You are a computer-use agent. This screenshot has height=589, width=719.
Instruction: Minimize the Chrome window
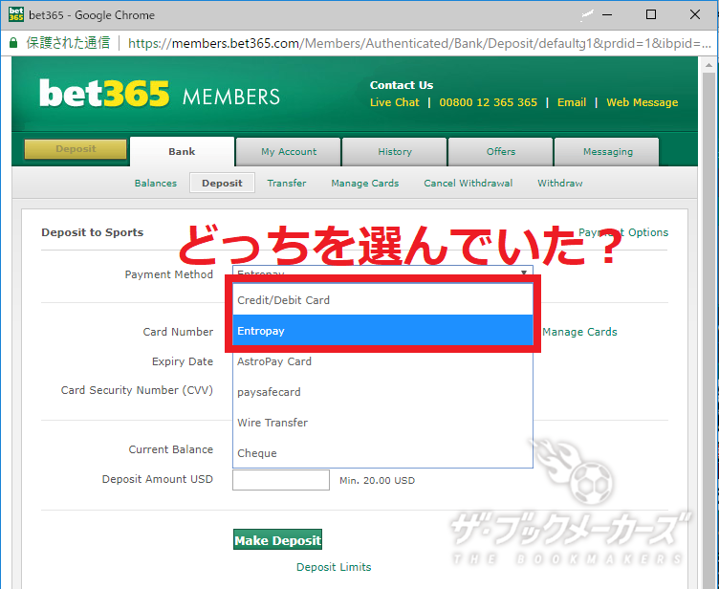click(x=607, y=14)
